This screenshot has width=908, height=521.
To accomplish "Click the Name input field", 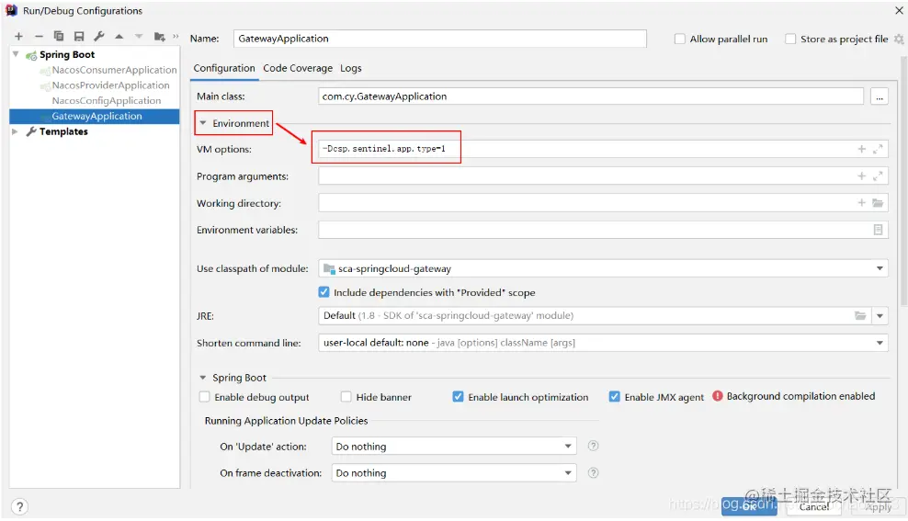I will coord(440,39).
